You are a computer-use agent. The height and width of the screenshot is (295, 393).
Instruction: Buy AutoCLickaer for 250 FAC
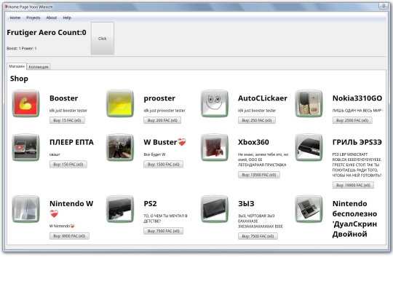coord(257,120)
